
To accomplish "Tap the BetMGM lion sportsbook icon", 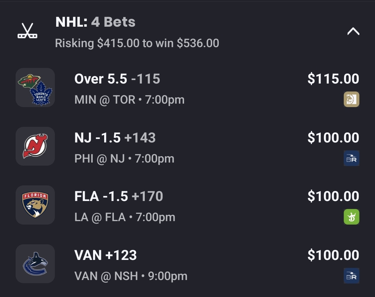I will point(351,99).
